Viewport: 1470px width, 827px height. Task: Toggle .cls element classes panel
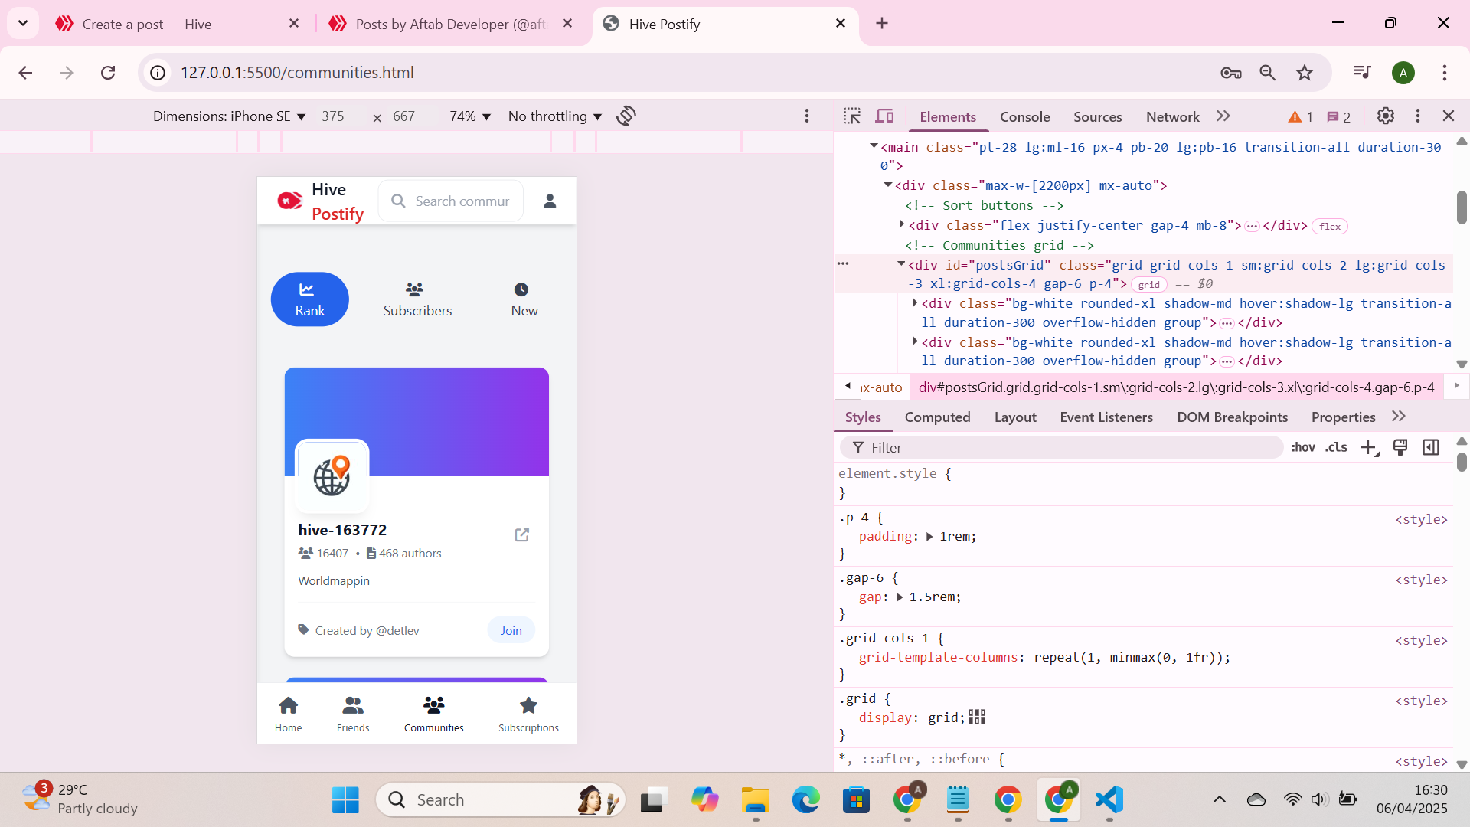(1337, 448)
